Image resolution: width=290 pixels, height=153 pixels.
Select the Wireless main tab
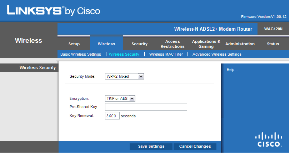pos(106,44)
